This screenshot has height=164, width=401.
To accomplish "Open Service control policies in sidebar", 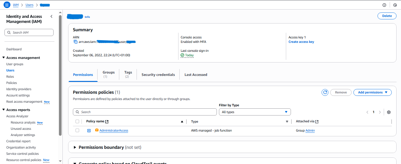I will [23, 154].
